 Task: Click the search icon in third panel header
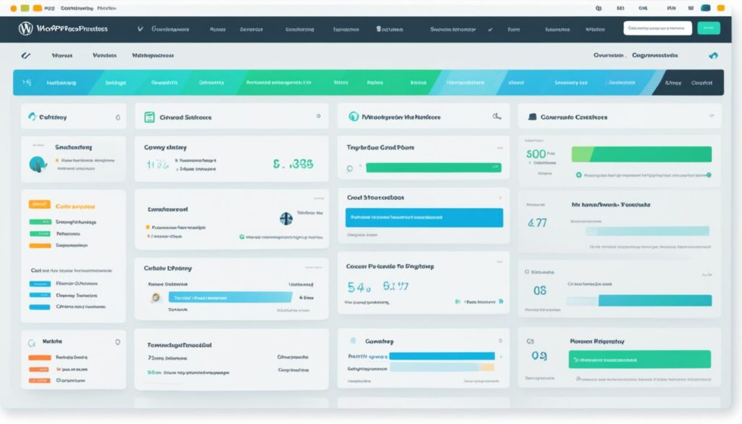tap(496, 117)
